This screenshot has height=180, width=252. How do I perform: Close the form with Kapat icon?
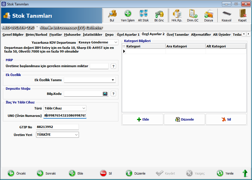pyautogui.click(x=242, y=15)
